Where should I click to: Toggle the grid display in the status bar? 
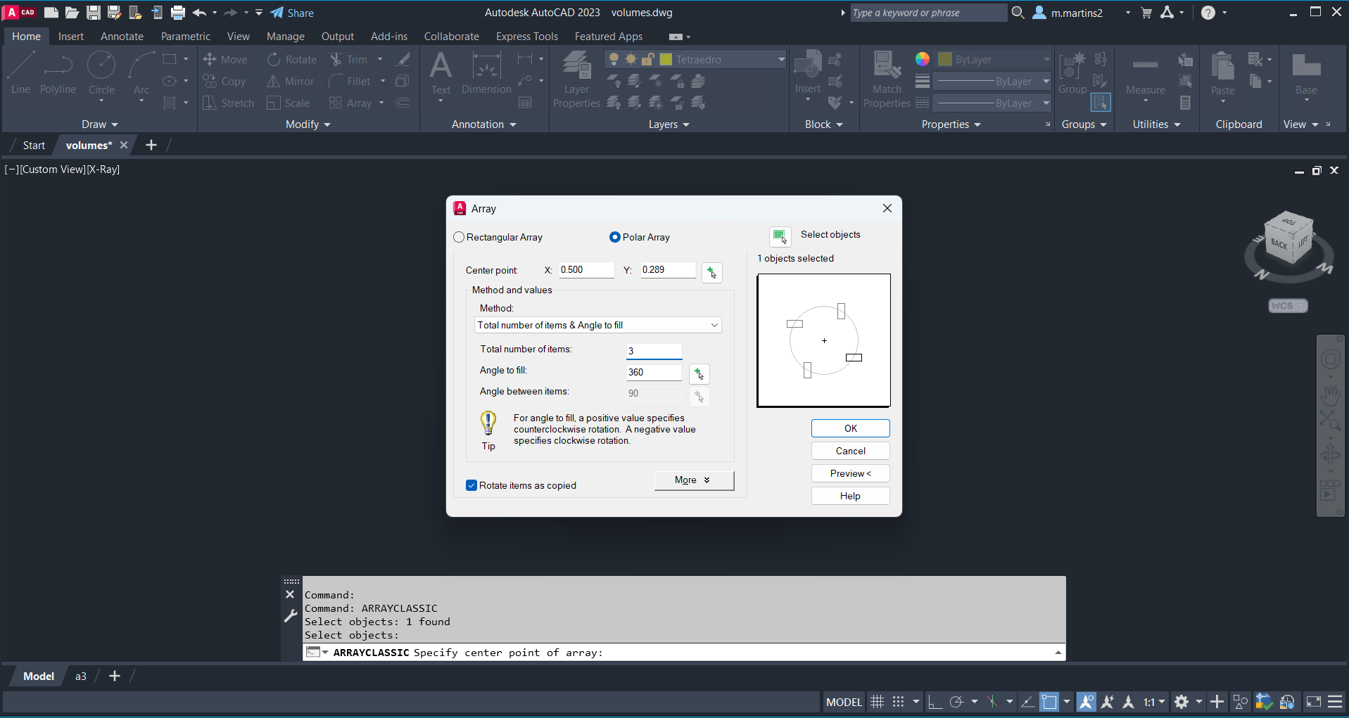pos(877,702)
